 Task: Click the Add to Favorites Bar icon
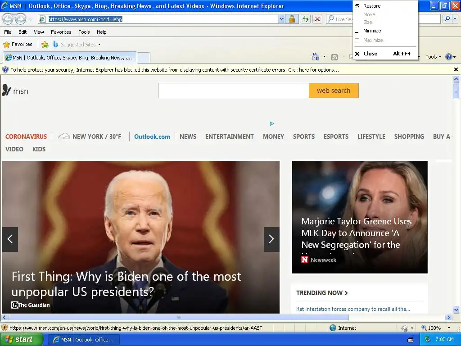click(x=45, y=45)
